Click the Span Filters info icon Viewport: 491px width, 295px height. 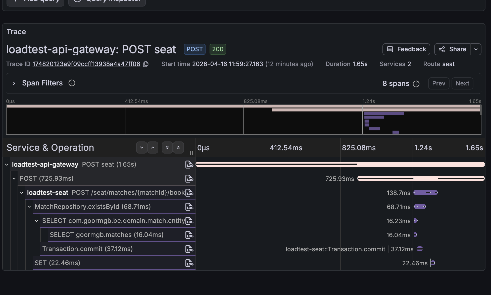click(72, 83)
